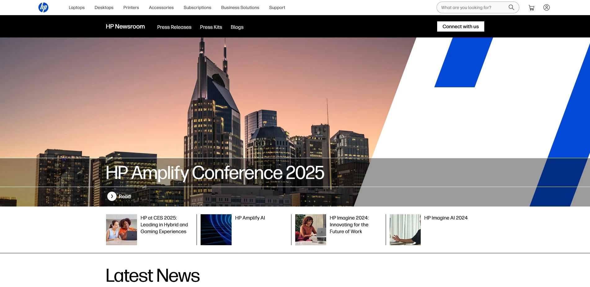Open the Press Kits section
The image size is (590, 287).
211,27
